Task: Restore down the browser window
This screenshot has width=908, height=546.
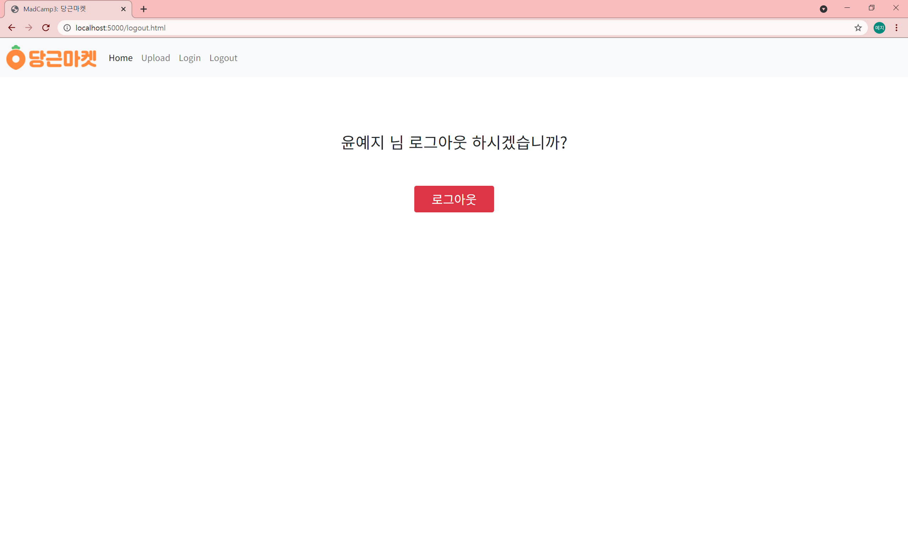Action: (x=871, y=8)
